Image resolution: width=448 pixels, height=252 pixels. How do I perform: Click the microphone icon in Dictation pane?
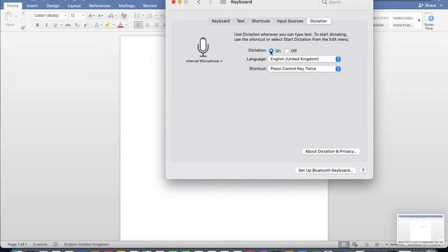(203, 47)
